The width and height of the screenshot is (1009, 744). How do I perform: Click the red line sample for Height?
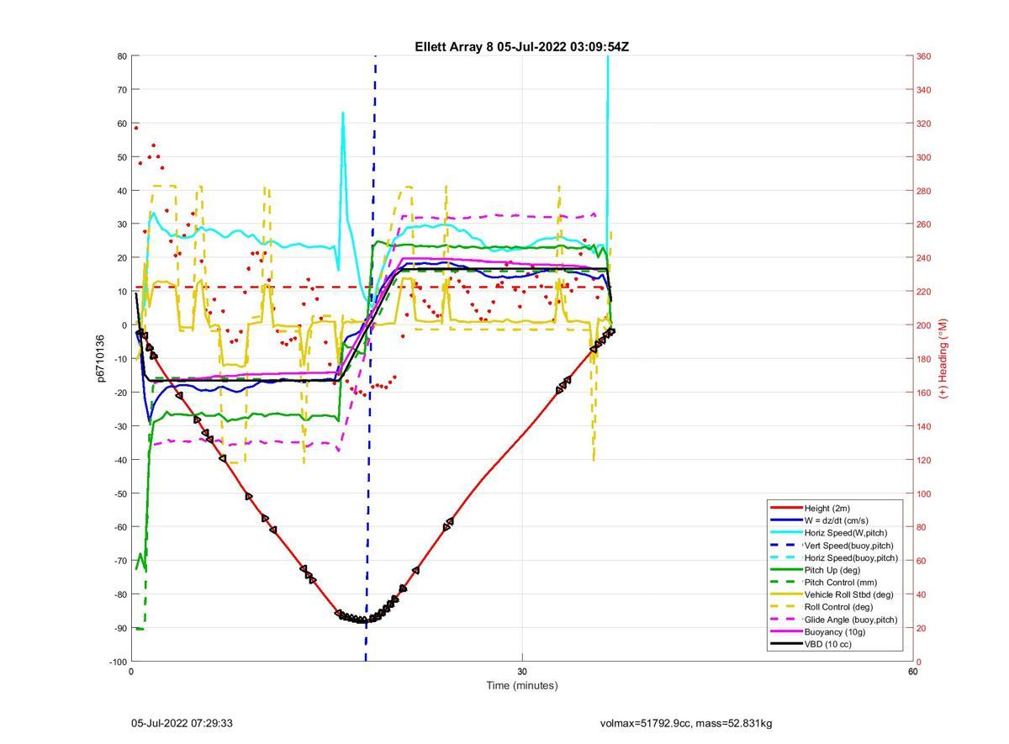786,509
